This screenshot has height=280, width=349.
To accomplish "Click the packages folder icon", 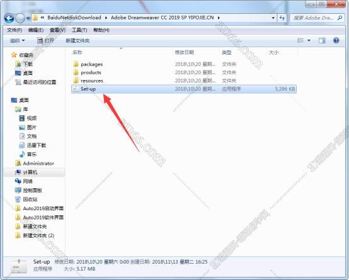I will (76, 64).
